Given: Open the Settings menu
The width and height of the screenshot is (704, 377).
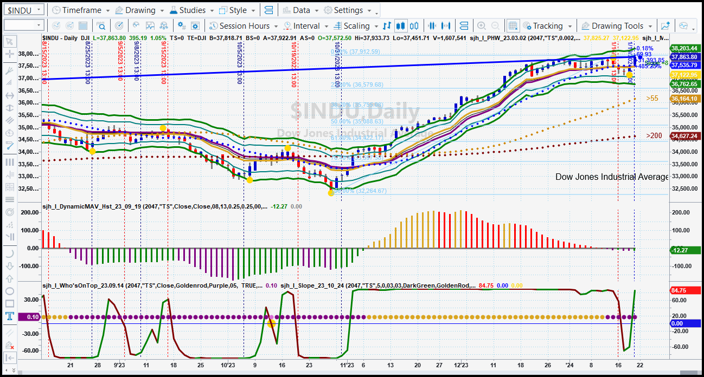Looking at the screenshot, I should pos(348,10).
